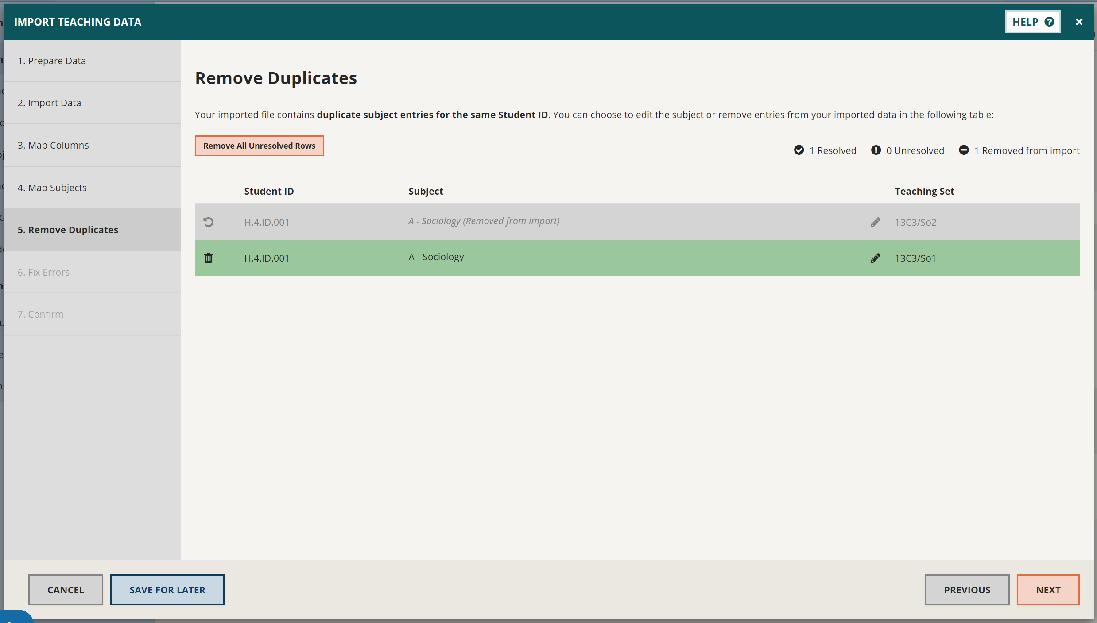Click SAVE FOR LATER to pause import
Viewport: 1097px width, 623px height.
(167, 589)
